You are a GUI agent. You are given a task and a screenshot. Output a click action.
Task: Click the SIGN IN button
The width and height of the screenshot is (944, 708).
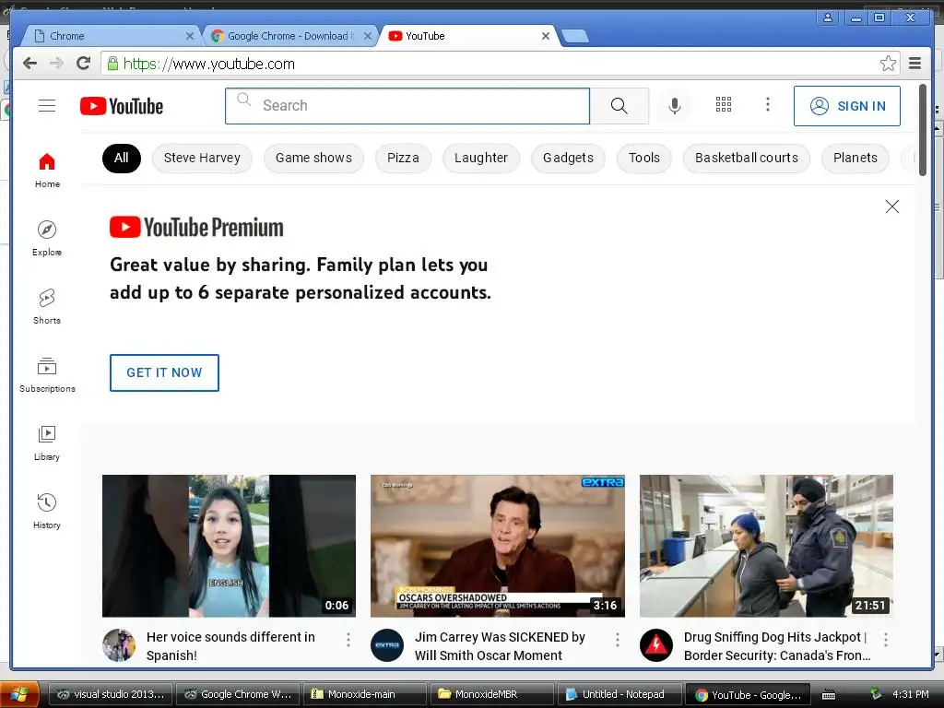pyautogui.click(x=847, y=106)
